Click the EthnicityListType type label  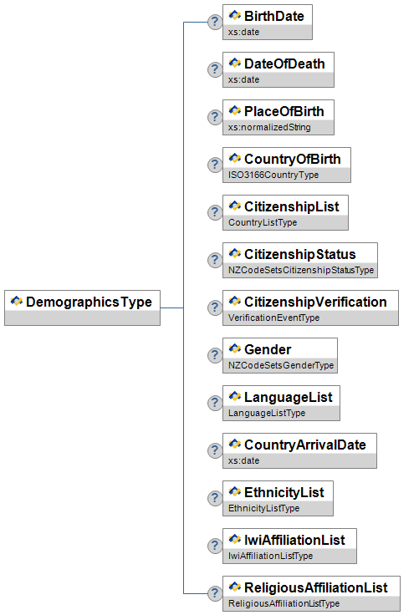(264, 508)
